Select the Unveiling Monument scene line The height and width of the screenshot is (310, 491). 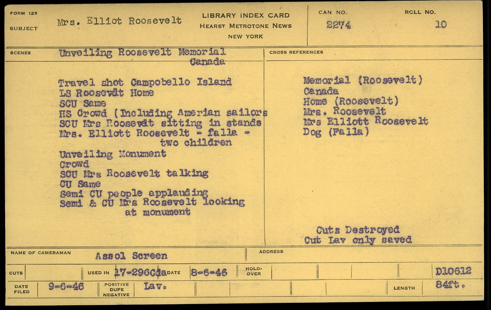[113, 154]
